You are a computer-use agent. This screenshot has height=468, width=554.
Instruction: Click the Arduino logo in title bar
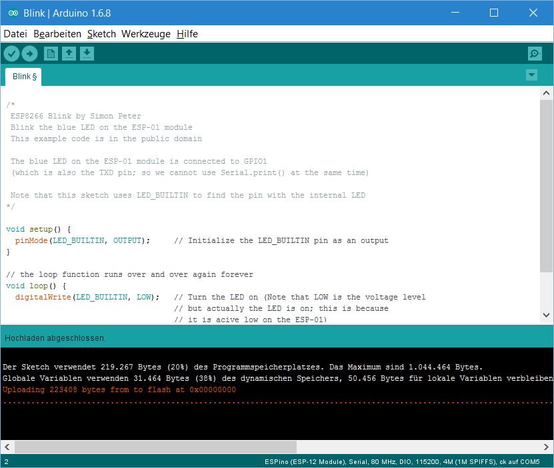click(x=13, y=13)
